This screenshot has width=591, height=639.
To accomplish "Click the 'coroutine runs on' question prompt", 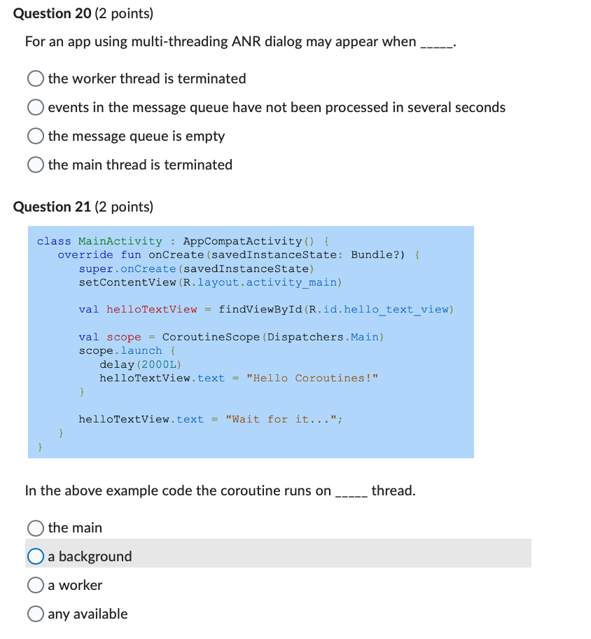I will pos(221,490).
